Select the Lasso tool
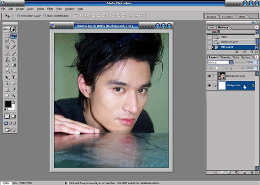Image resolution: width=260 pixels, height=185 pixels. click(7, 41)
